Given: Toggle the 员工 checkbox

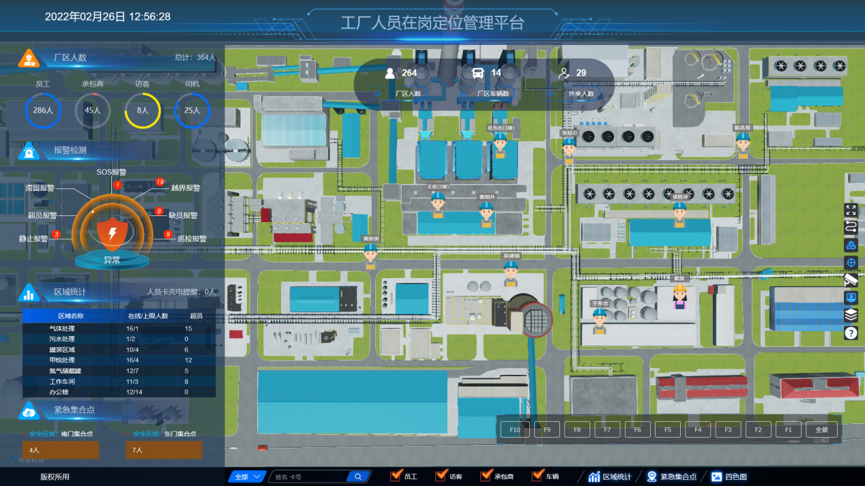Looking at the screenshot, I should 395,476.
